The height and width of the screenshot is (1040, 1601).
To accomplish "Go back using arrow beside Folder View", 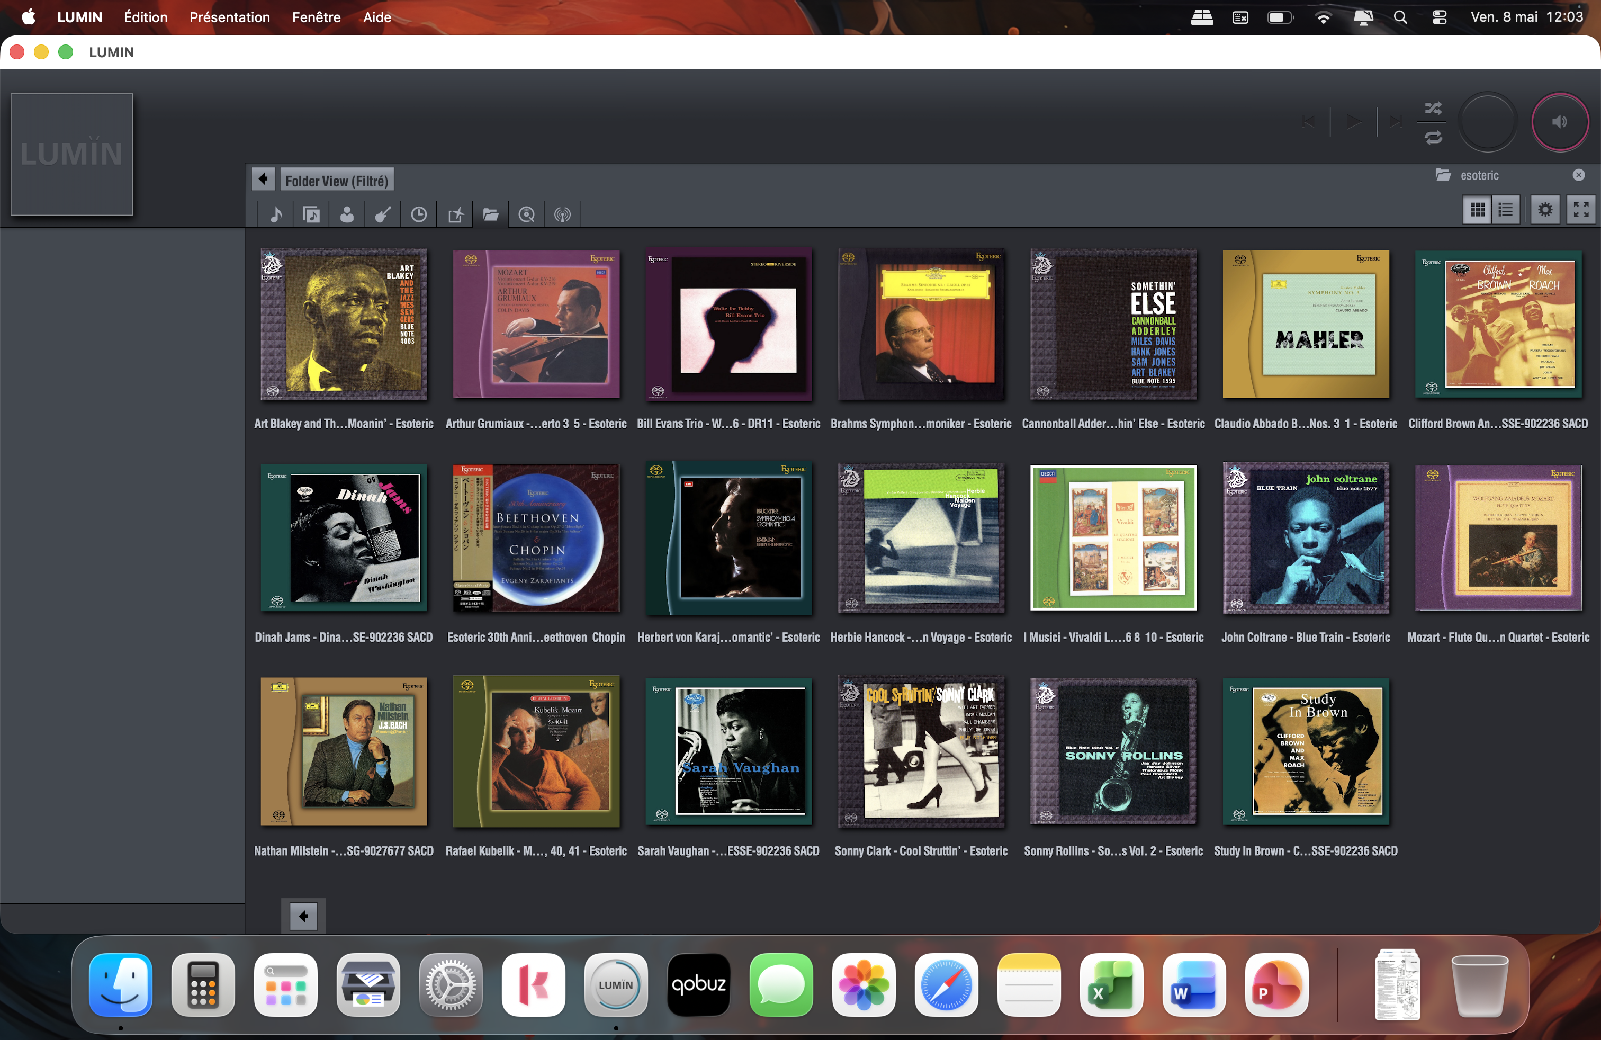I will tap(263, 179).
